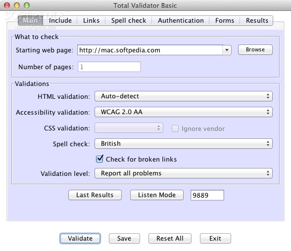Click the Browse button
291x251 pixels.
tap(255, 49)
